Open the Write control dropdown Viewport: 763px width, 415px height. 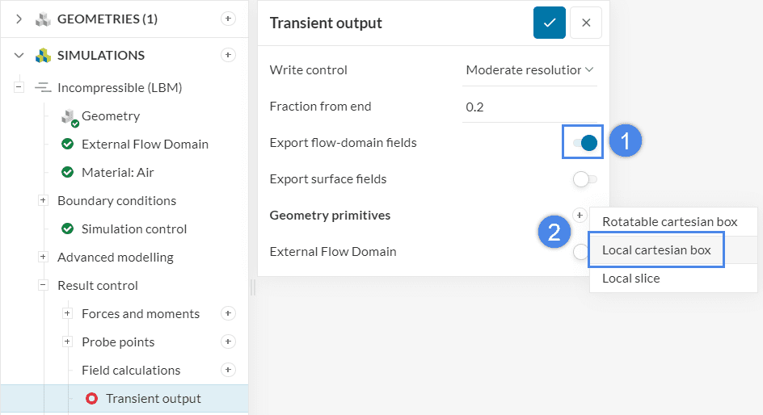click(x=529, y=70)
